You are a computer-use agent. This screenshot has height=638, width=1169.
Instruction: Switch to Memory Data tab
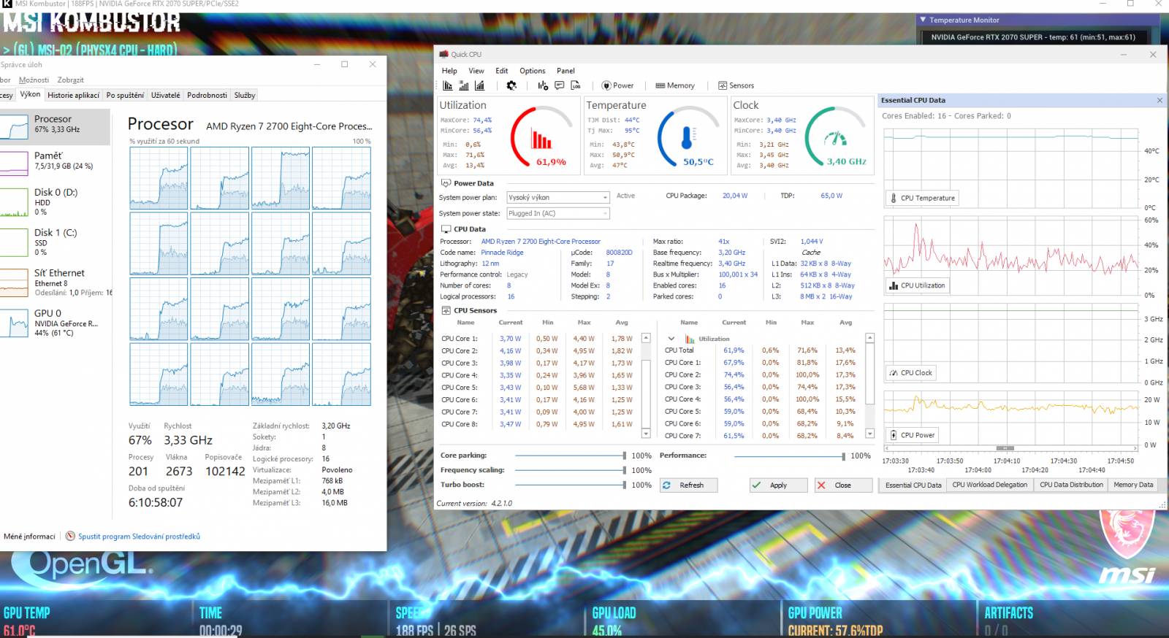click(1133, 485)
